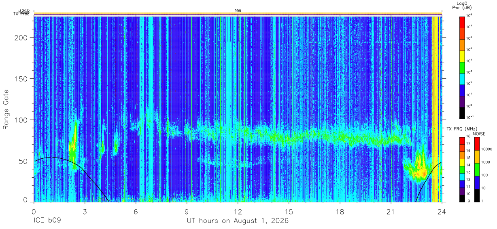Click the 'CPID' label at top left

(x=25, y=11)
